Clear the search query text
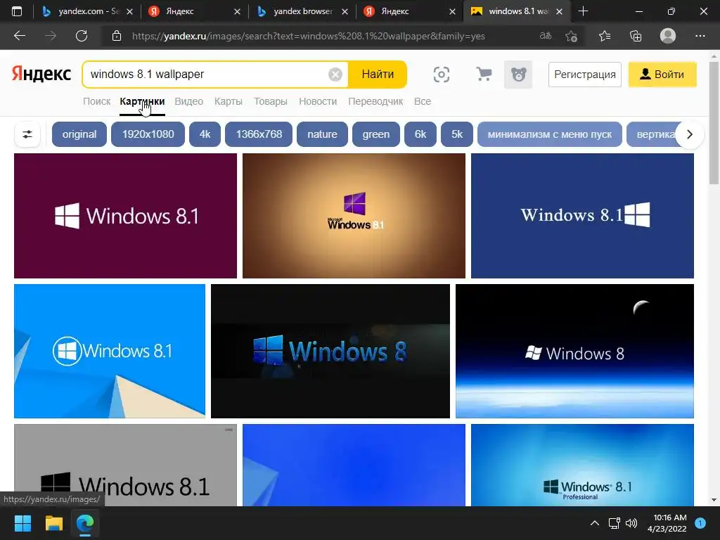This screenshot has height=540, width=720. click(x=335, y=75)
